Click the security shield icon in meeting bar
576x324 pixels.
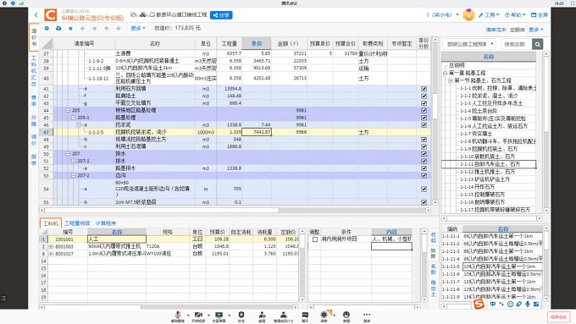coord(241,315)
